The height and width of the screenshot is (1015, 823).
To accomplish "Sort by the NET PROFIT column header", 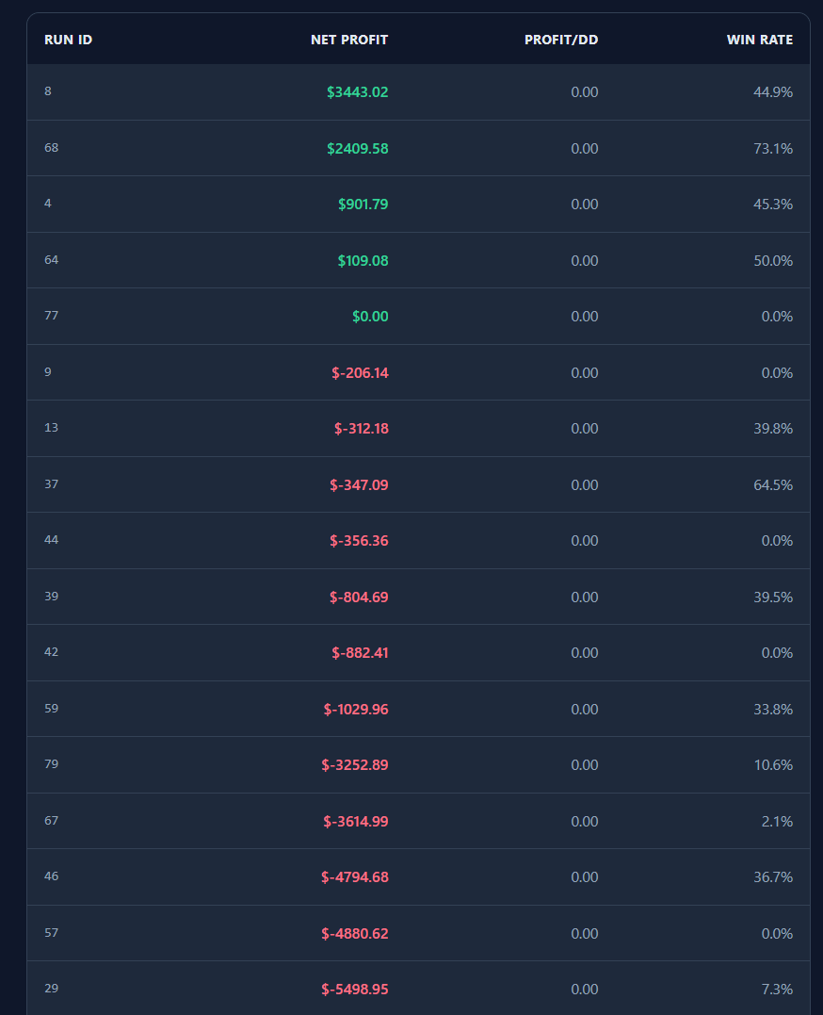I will 348,40.
